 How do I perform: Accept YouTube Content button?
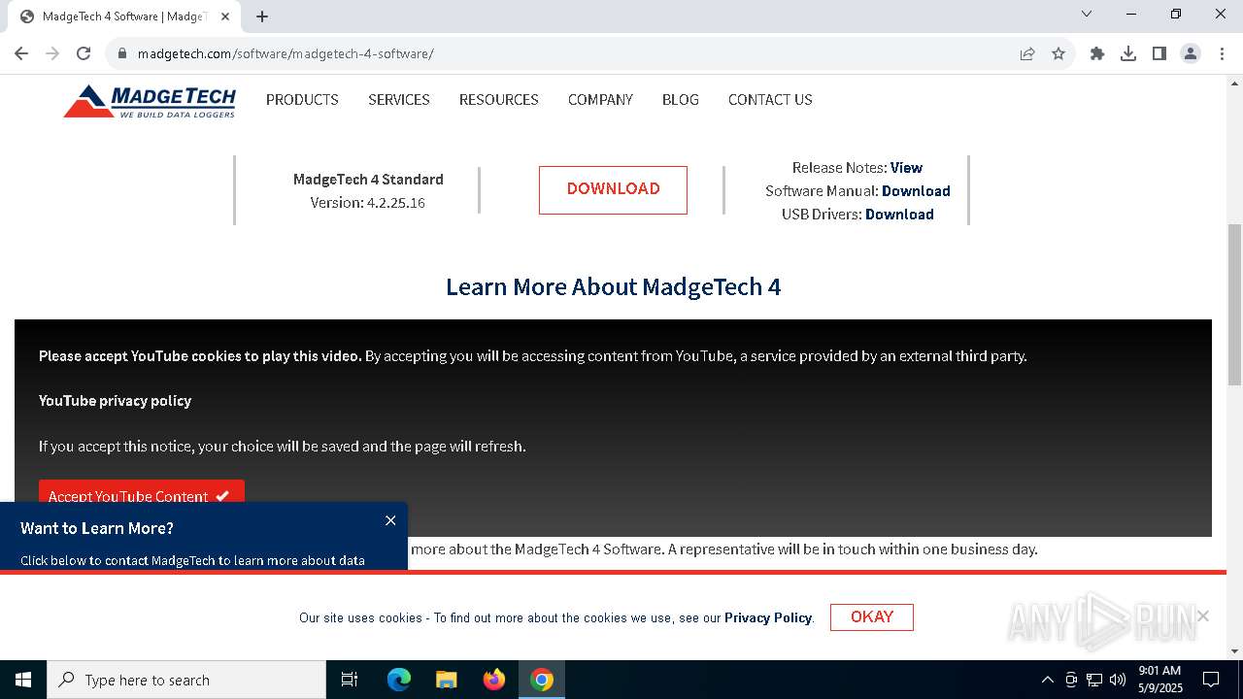142,493
